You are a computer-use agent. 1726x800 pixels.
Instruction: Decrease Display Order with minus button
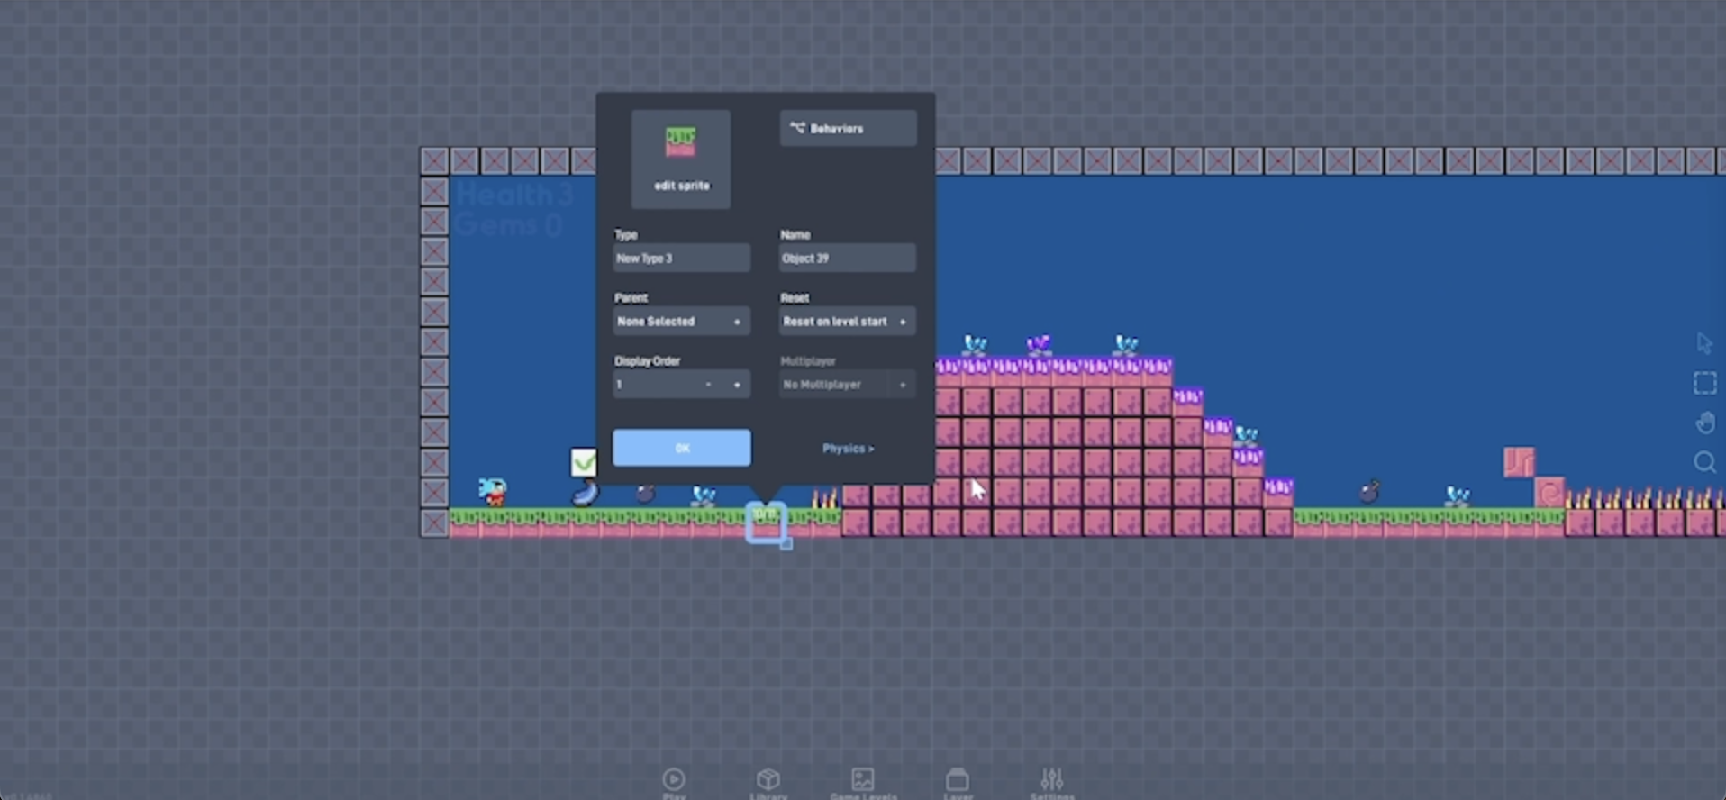(x=709, y=385)
